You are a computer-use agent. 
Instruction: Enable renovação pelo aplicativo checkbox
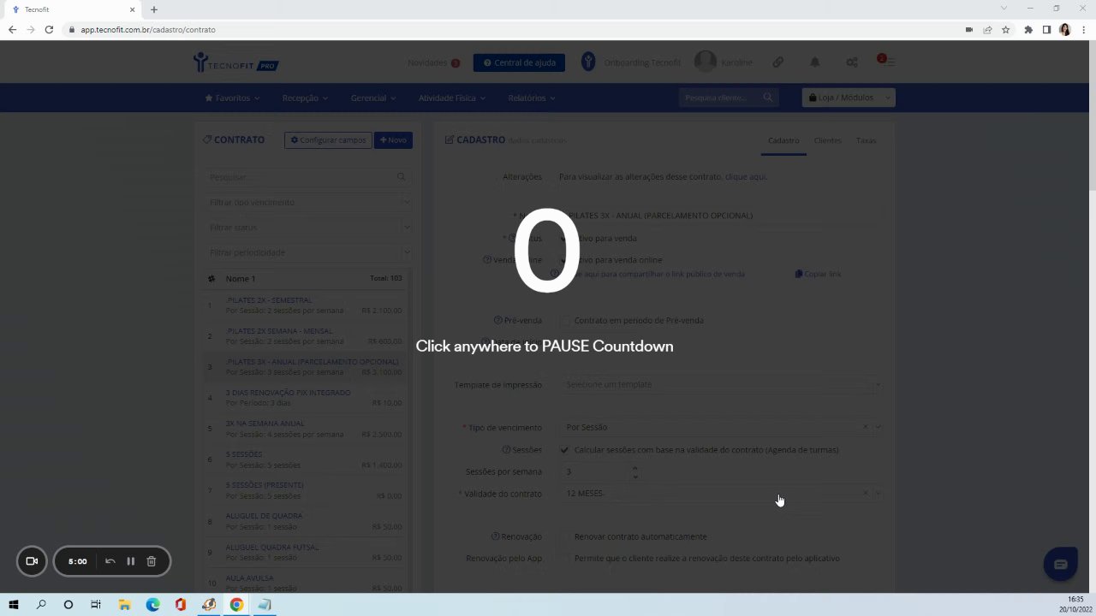pos(564,559)
